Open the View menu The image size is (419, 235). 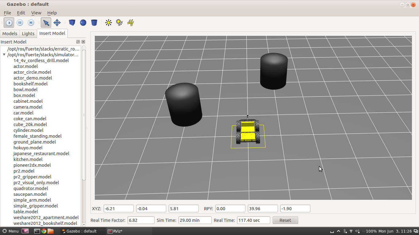[36, 13]
